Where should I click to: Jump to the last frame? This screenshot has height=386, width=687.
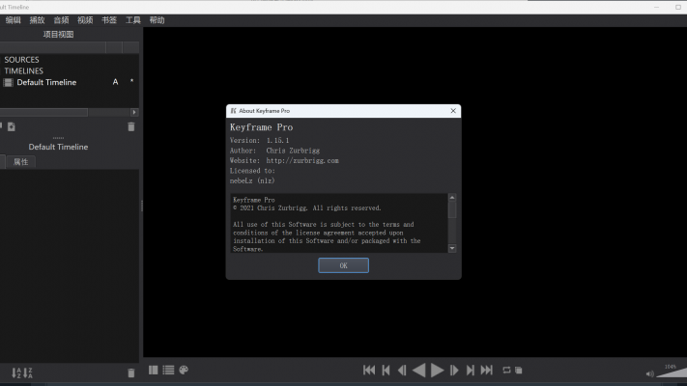(x=487, y=370)
